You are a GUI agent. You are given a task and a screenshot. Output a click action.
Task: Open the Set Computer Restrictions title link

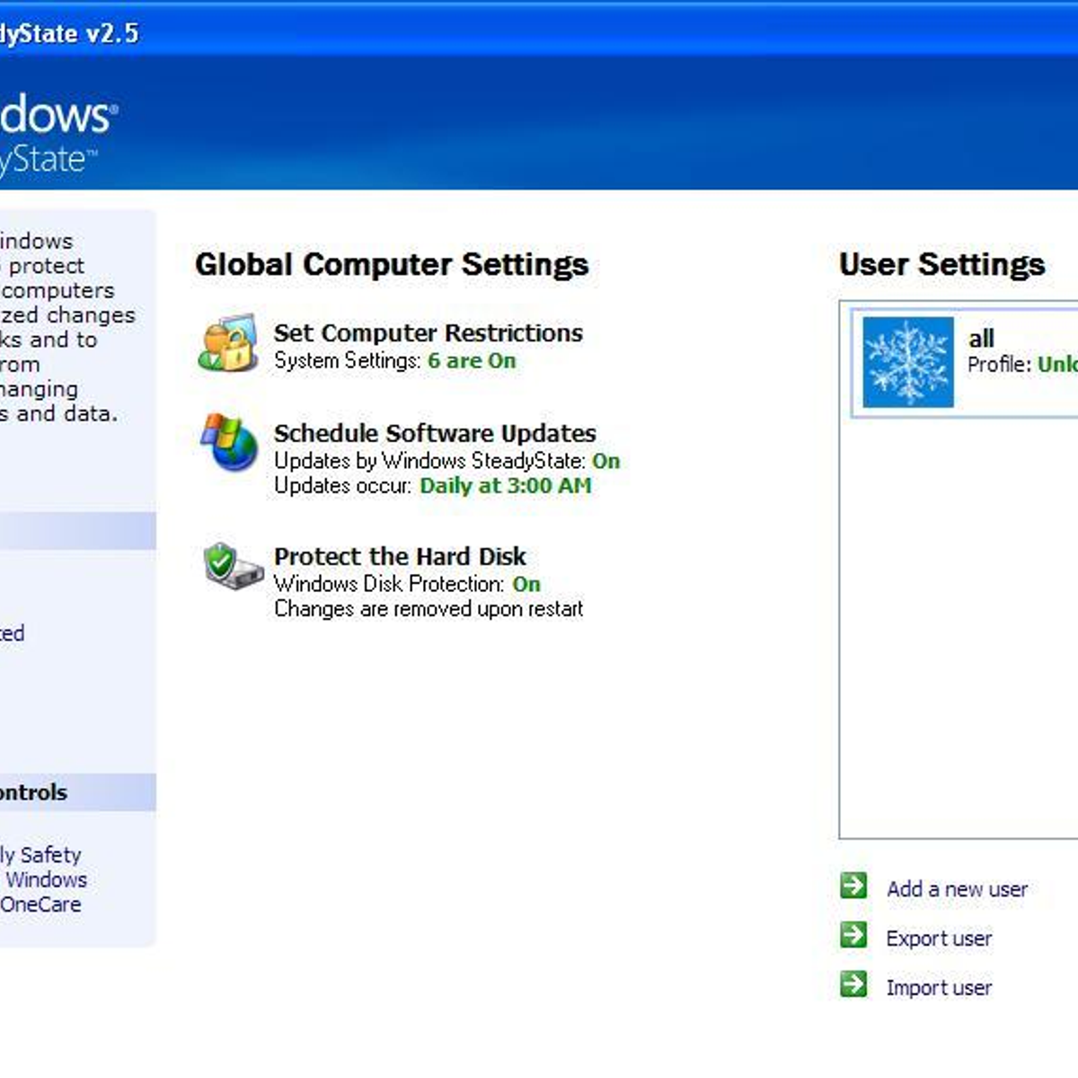(428, 333)
